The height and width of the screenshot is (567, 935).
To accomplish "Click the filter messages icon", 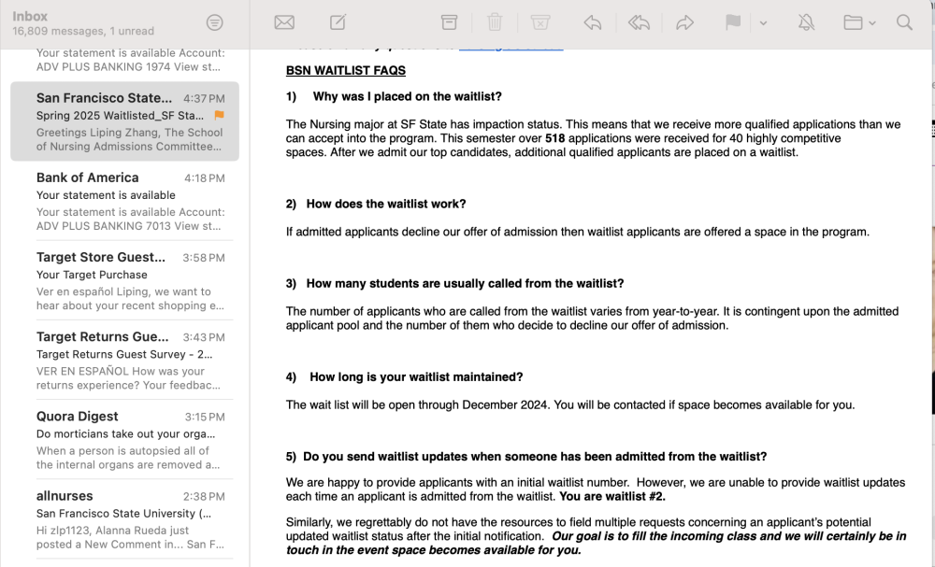I will (215, 22).
